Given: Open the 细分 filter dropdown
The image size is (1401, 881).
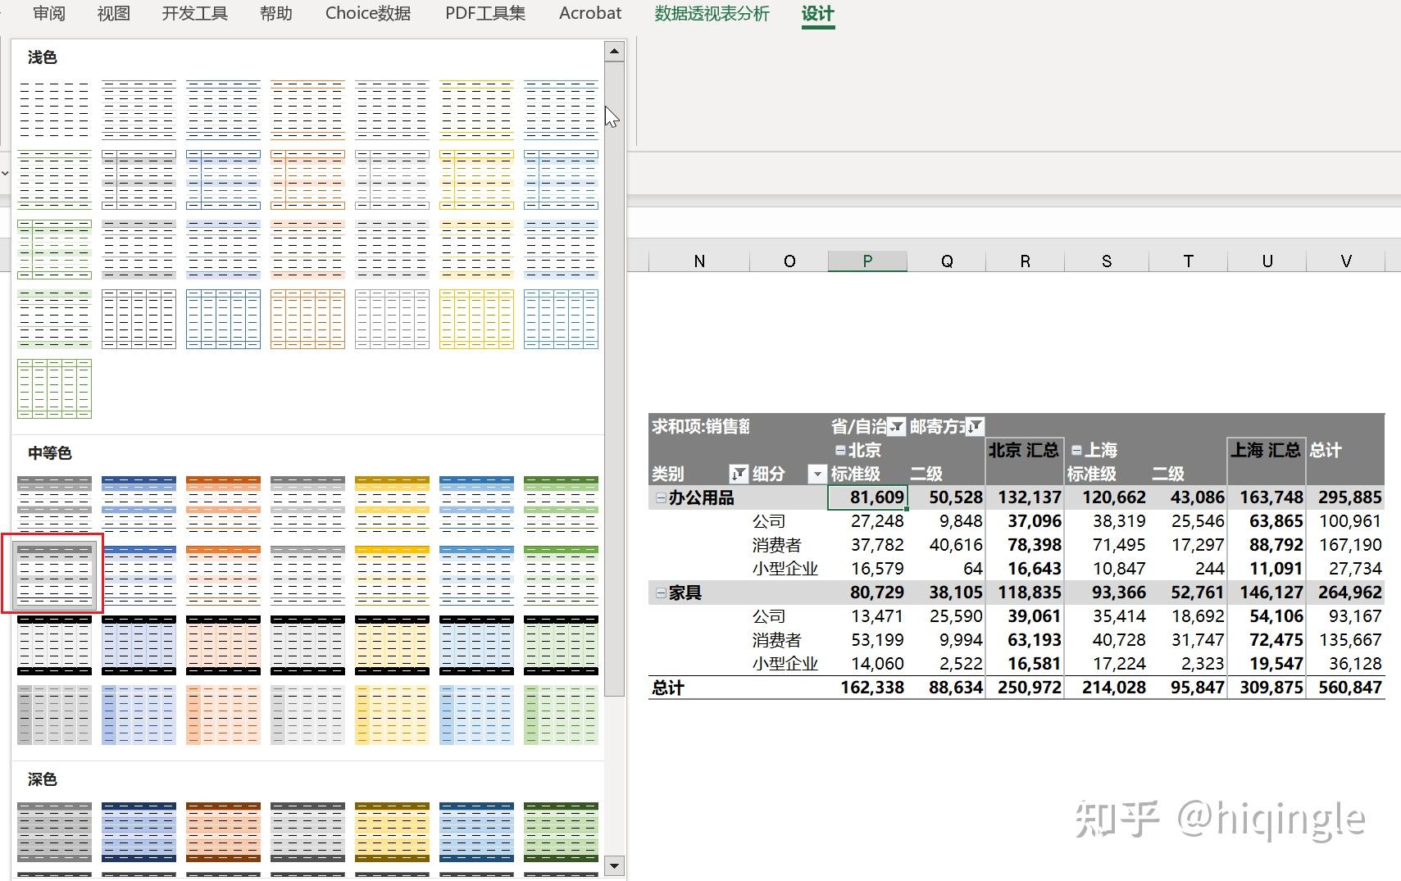Looking at the screenshot, I should 816,474.
